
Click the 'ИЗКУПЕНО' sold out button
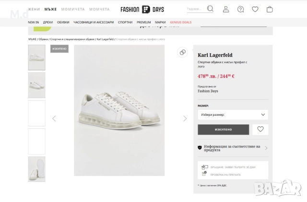223,129
